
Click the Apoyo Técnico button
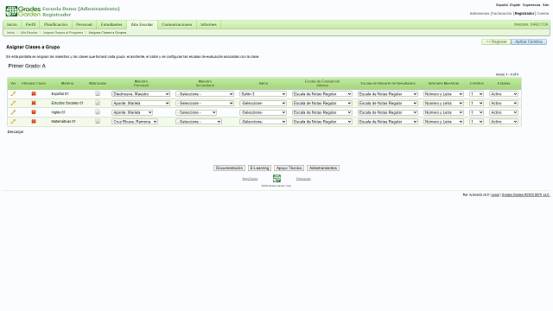coord(289,168)
